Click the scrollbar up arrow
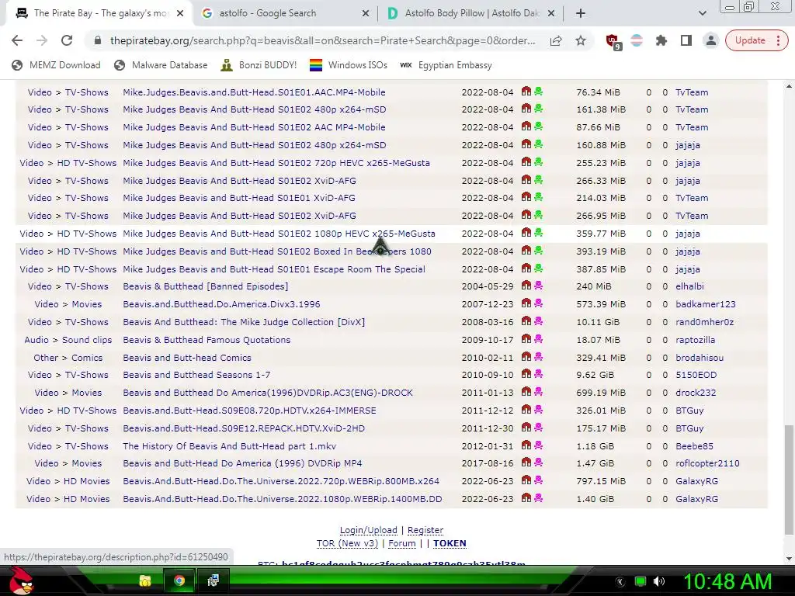Viewport: 795px width, 596px height. click(x=789, y=86)
